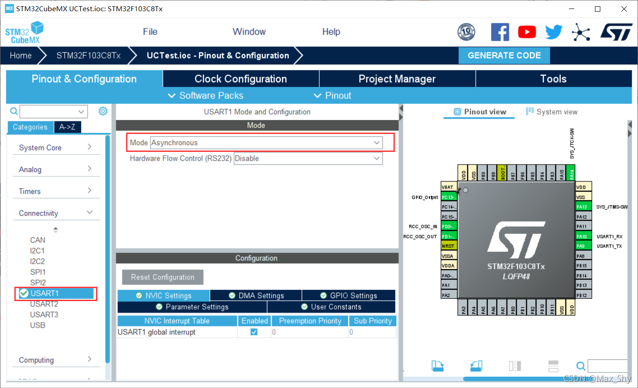Click the ST logo in header

coord(616,32)
